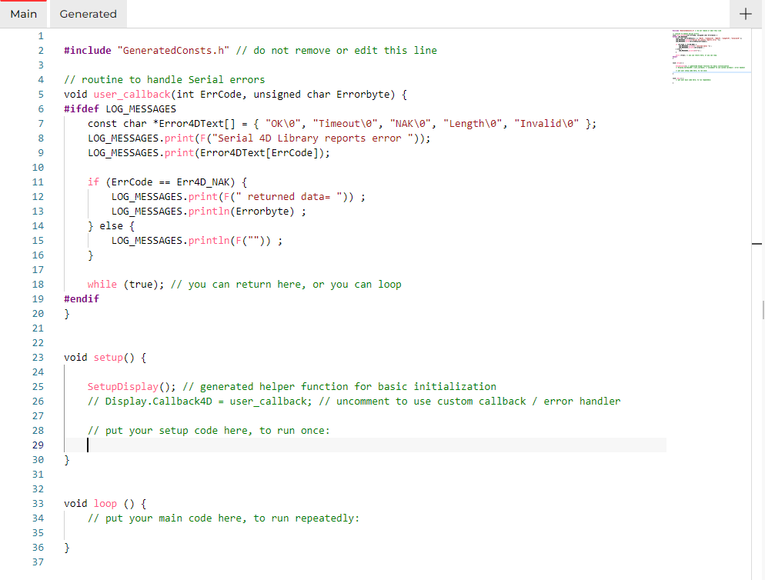
Task: Click the while keyword on line 18
Action: pos(102,284)
